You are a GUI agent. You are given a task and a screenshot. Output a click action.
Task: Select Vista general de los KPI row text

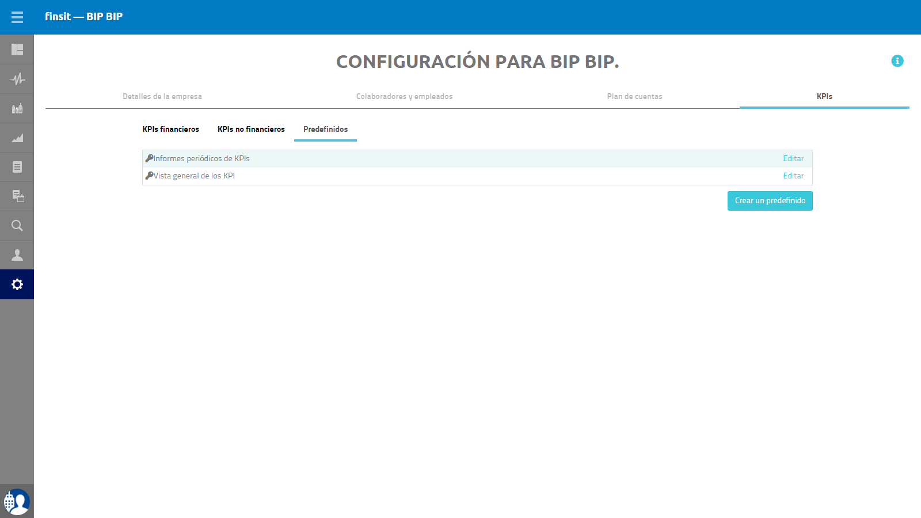(x=194, y=176)
